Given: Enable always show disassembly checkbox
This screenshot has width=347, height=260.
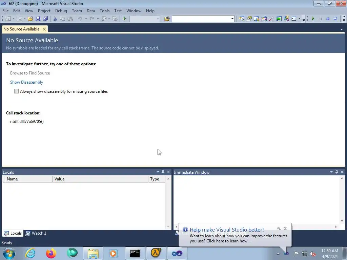Looking at the screenshot, I should point(16,91).
